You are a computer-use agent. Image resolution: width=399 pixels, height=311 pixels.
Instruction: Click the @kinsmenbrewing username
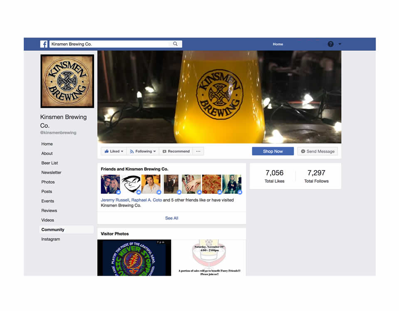[58, 133]
